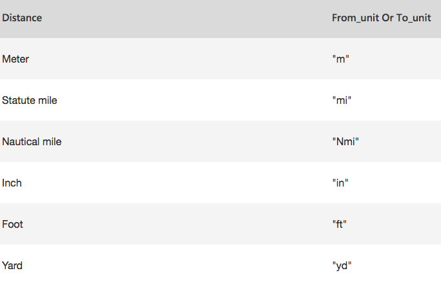Click the "Nmi" unit code
This screenshot has width=441, height=284.
pos(345,142)
